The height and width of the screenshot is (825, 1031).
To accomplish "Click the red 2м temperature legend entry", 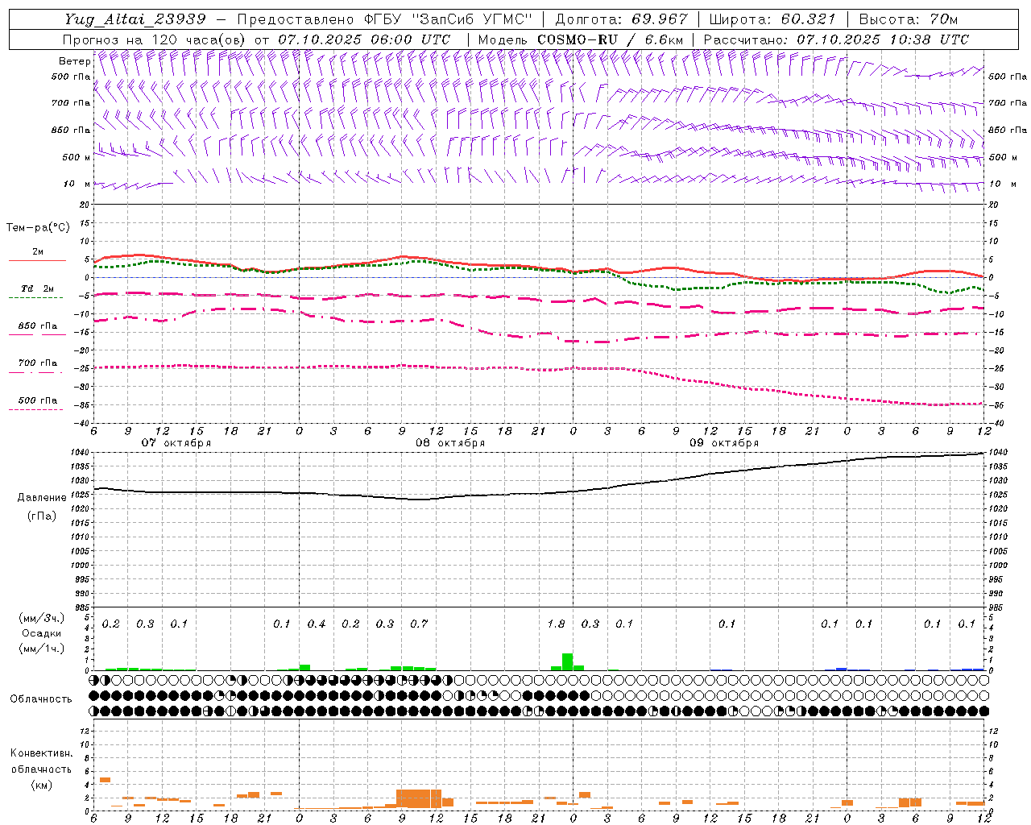I will pos(37,255).
